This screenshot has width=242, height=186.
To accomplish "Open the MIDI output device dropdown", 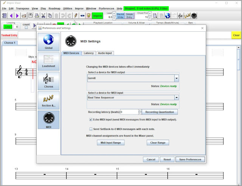I will coord(177,78).
